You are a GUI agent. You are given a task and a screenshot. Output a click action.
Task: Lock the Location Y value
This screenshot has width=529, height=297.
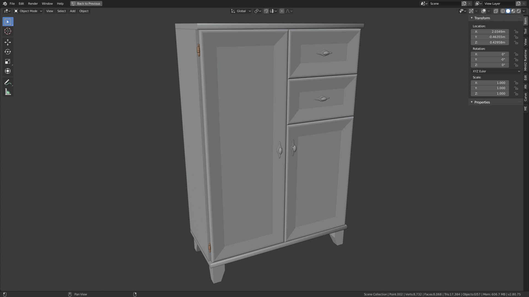pyautogui.click(x=516, y=37)
